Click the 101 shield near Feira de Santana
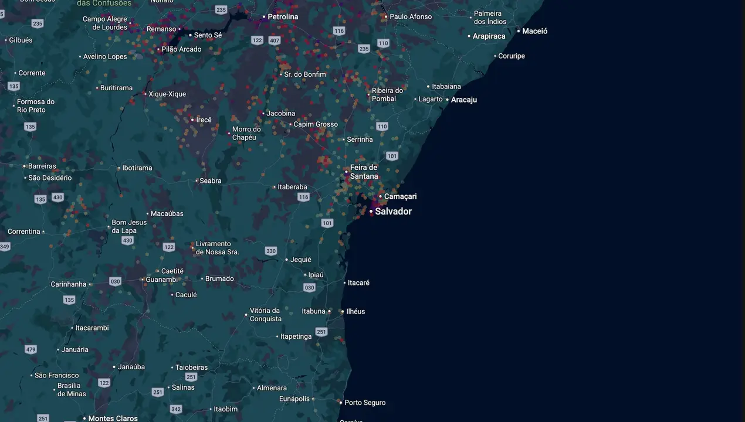The image size is (745, 422). pos(392,156)
